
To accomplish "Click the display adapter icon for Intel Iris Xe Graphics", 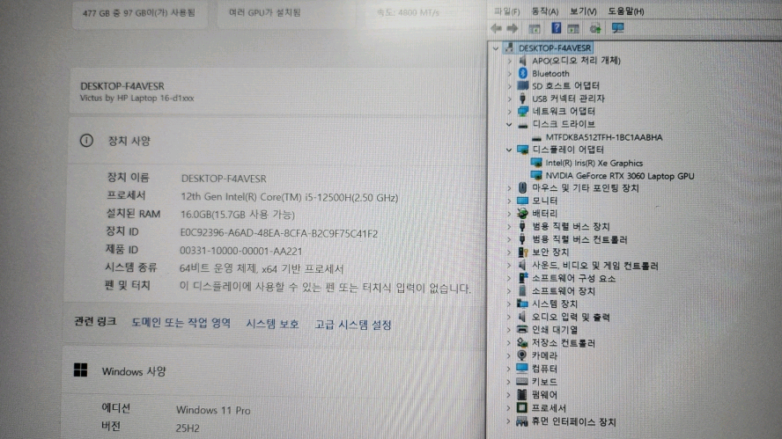I will (536, 163).
